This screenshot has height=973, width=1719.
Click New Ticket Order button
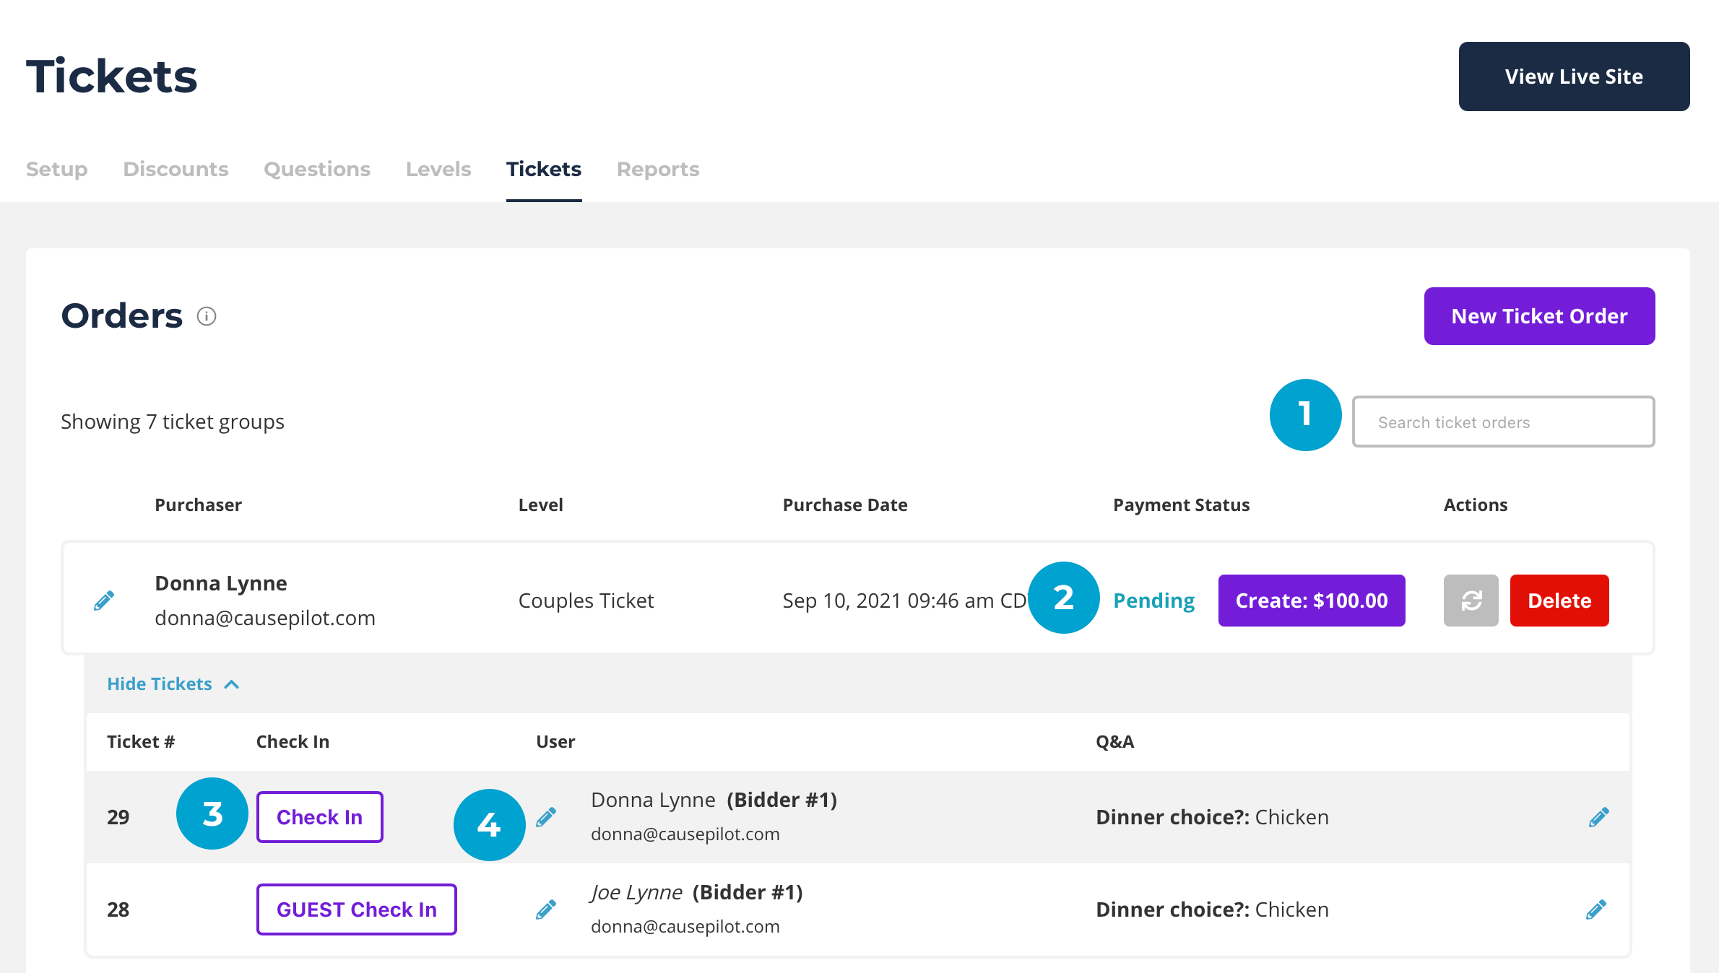[1539, 316]
